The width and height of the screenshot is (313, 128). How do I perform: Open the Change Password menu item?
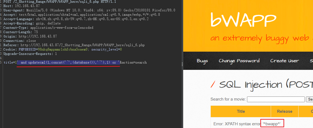coord(239,61)
